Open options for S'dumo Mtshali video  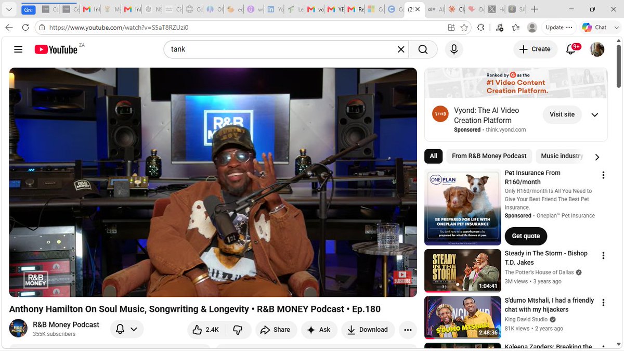(603, 303)
